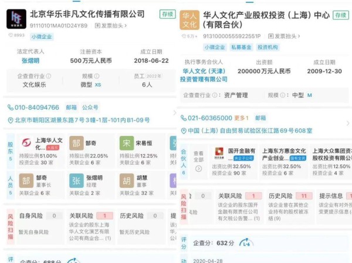This screenshot has height=263, width=352.
Task: Open shareholder card 郜奇 22.05%
Action: 91,151
